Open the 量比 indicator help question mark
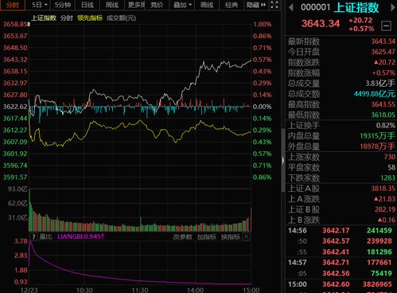This screenshot has height=293, width=397. (x=33, y=236)
